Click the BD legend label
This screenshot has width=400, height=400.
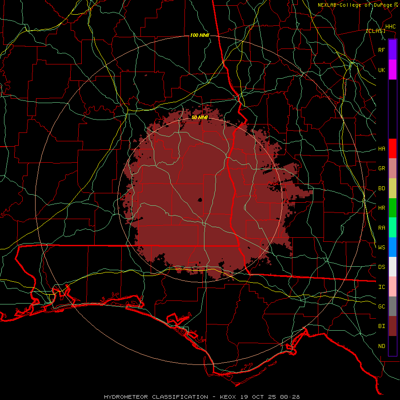pos(381,188)
